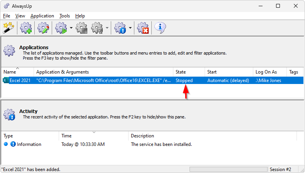
Task: Click '"Excel 2021" has been added.' status text
Action: coord(31,170)
